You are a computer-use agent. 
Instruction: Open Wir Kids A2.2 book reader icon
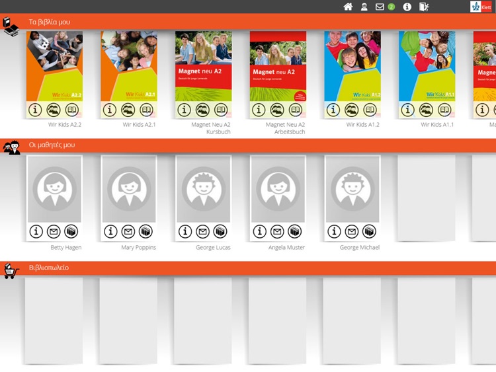click(x=72, y=110)
